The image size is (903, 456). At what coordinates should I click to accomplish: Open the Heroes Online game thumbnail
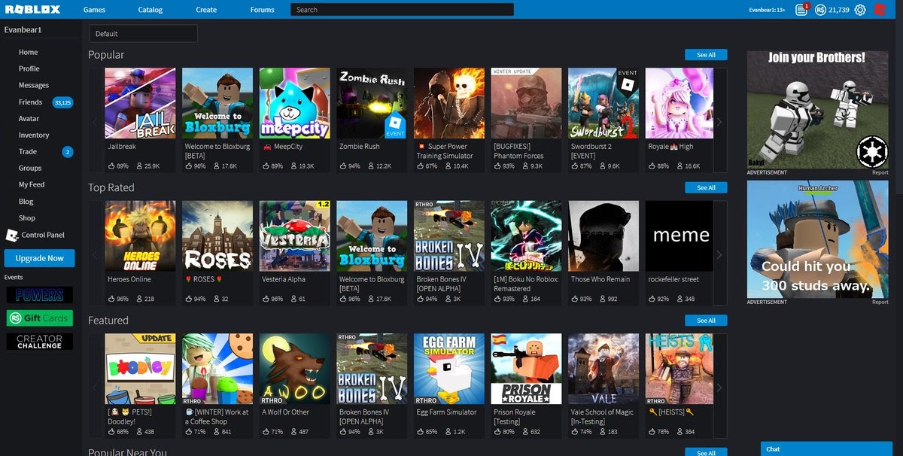click(x=140, y=236)
